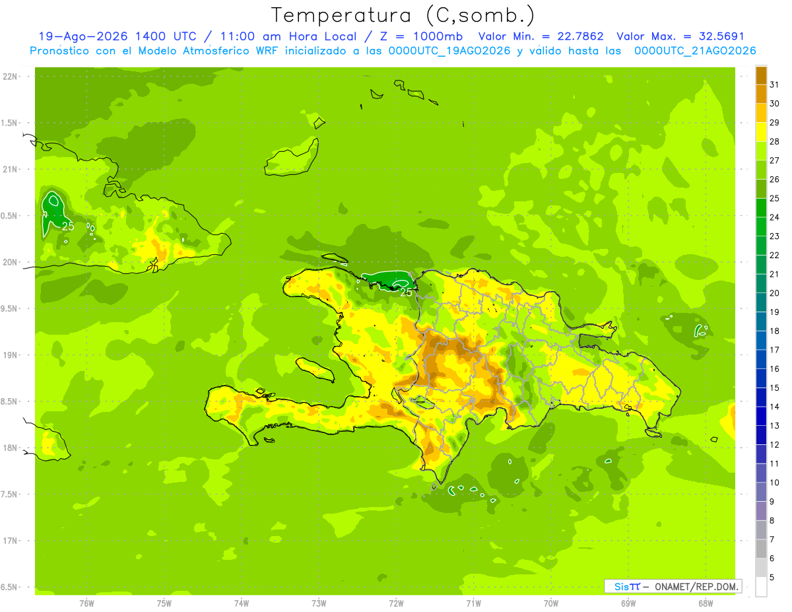Select the gray swatch between 6 and 7
The width and height of the screenshot is (792, 612).
761,549
